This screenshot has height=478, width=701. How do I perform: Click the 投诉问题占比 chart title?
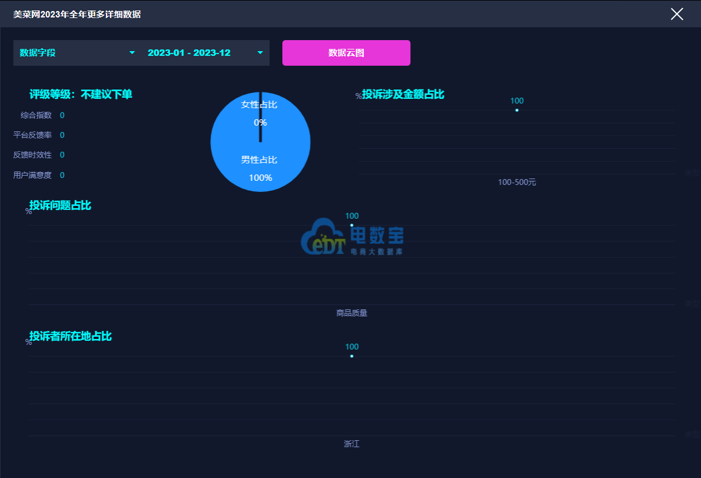pos(60,205)
